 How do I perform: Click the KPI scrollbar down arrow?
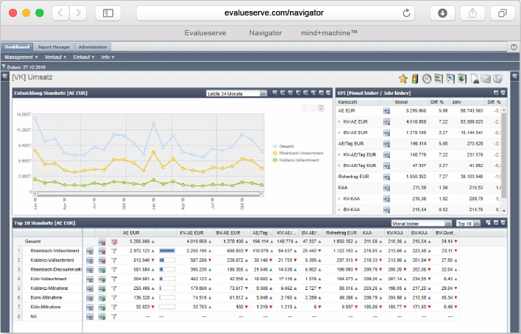tap(504, 210)
